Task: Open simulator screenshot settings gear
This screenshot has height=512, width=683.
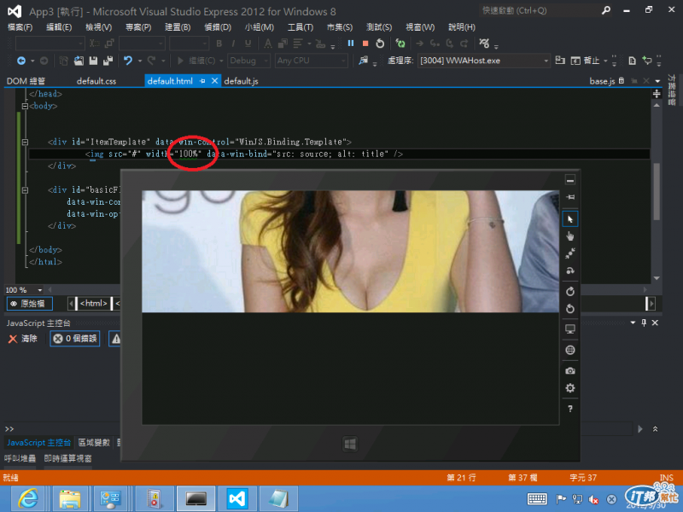Action: point(570,388)
